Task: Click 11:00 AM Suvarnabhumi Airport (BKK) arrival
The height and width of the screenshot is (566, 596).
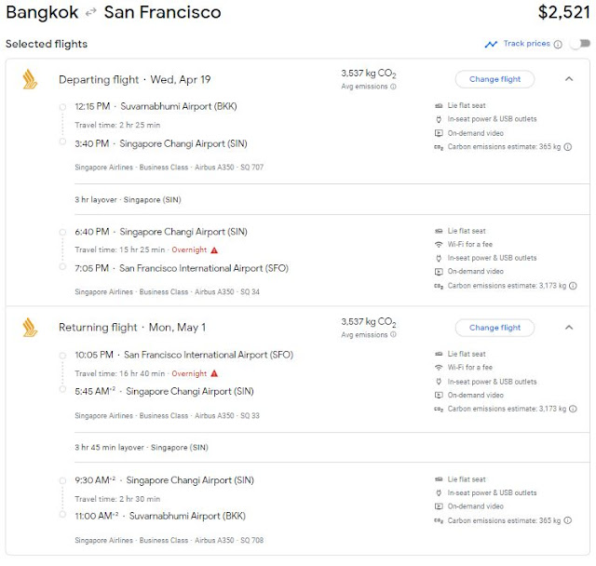Action: point(160,516)
